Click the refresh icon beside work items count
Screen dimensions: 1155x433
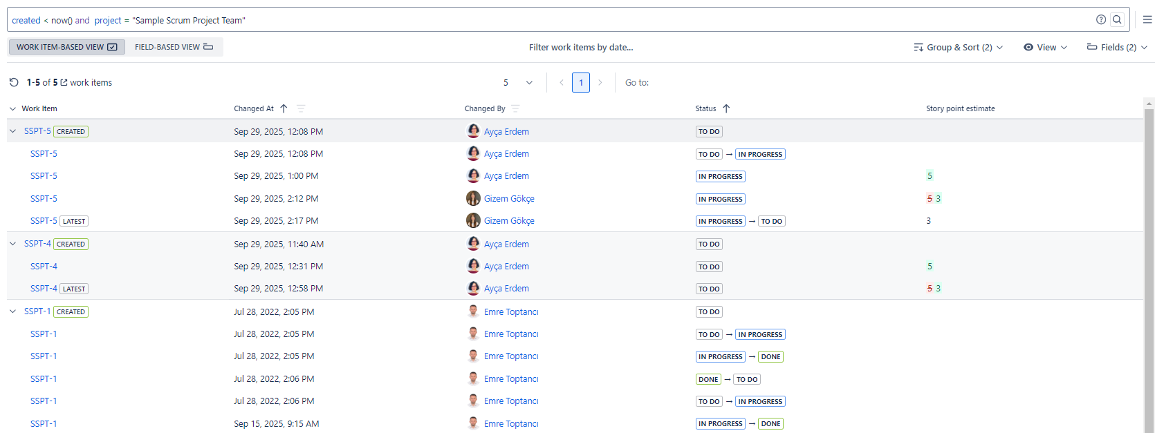(x=14, y=82)
